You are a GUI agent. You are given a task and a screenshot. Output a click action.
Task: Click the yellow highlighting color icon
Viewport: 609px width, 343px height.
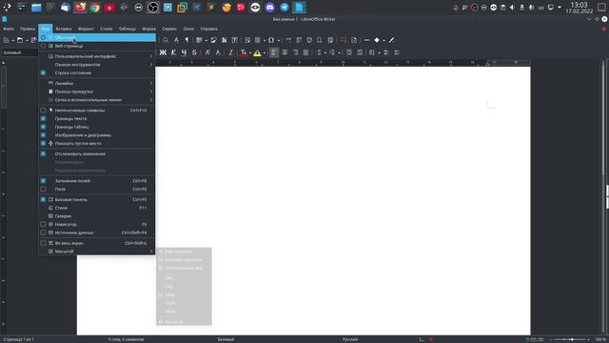coord(257,53)
